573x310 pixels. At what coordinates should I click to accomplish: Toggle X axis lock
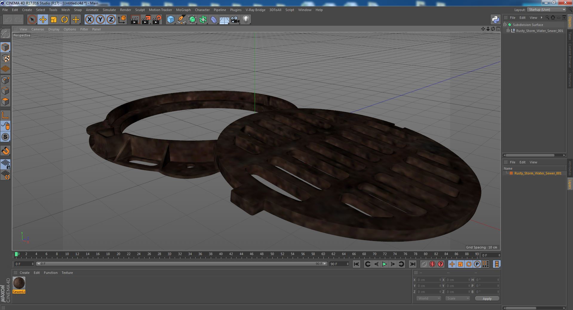[x=89, y=20]
